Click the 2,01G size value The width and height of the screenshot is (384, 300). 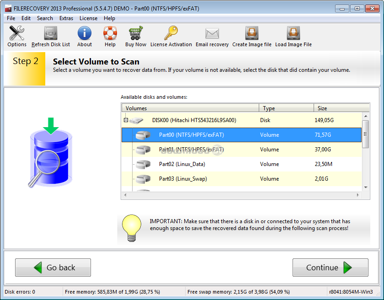(321, 179)
